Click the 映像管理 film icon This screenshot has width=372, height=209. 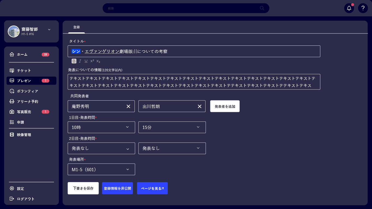coord(12,135)
